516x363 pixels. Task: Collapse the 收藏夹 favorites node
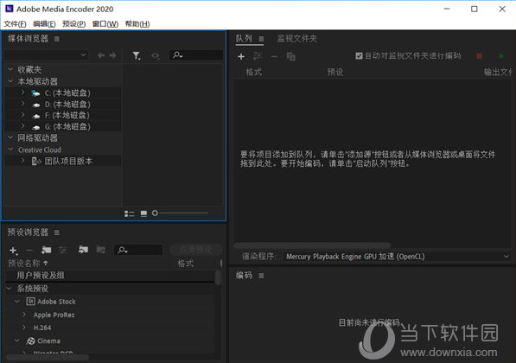click(10, 69)
